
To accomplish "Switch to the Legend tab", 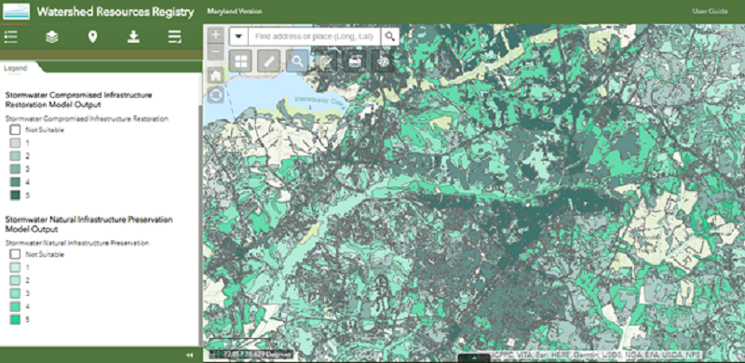I will [16, 68].
